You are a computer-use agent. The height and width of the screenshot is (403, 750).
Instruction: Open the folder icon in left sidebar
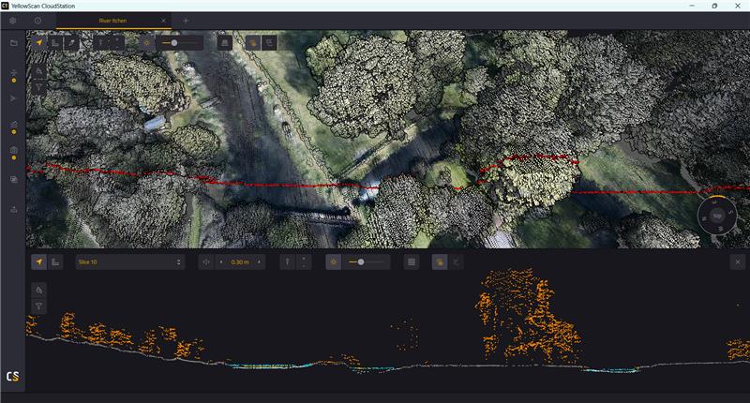coord(13,43)
